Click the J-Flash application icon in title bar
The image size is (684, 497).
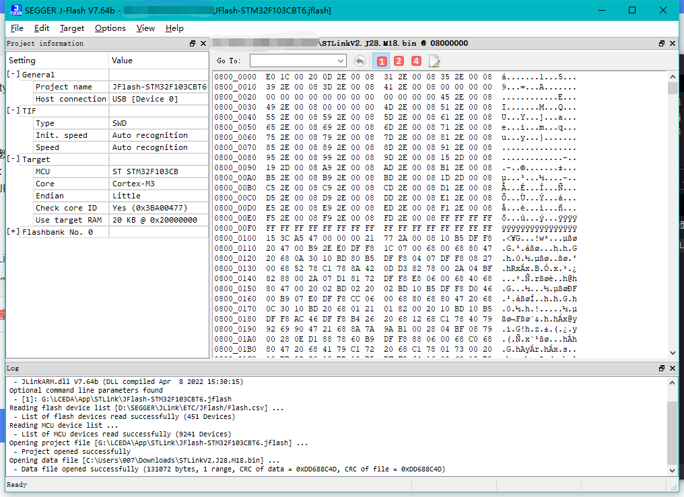coord(15,10)
